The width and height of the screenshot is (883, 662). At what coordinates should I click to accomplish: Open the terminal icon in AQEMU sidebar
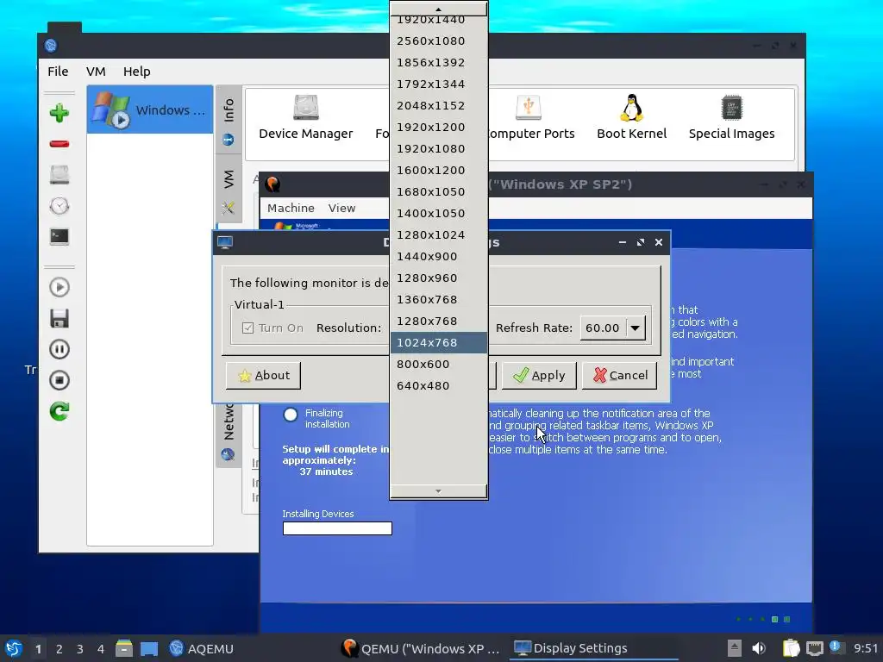click(59, 236)
